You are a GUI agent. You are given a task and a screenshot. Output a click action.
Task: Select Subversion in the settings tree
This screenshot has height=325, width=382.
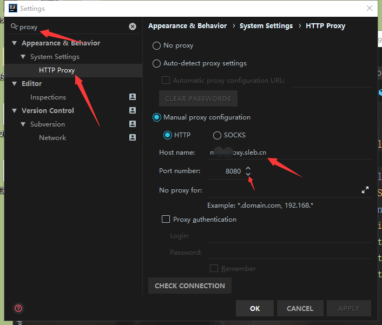(48, 124)
